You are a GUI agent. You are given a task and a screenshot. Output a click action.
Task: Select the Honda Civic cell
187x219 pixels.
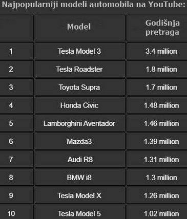click(x=80, y=105)
